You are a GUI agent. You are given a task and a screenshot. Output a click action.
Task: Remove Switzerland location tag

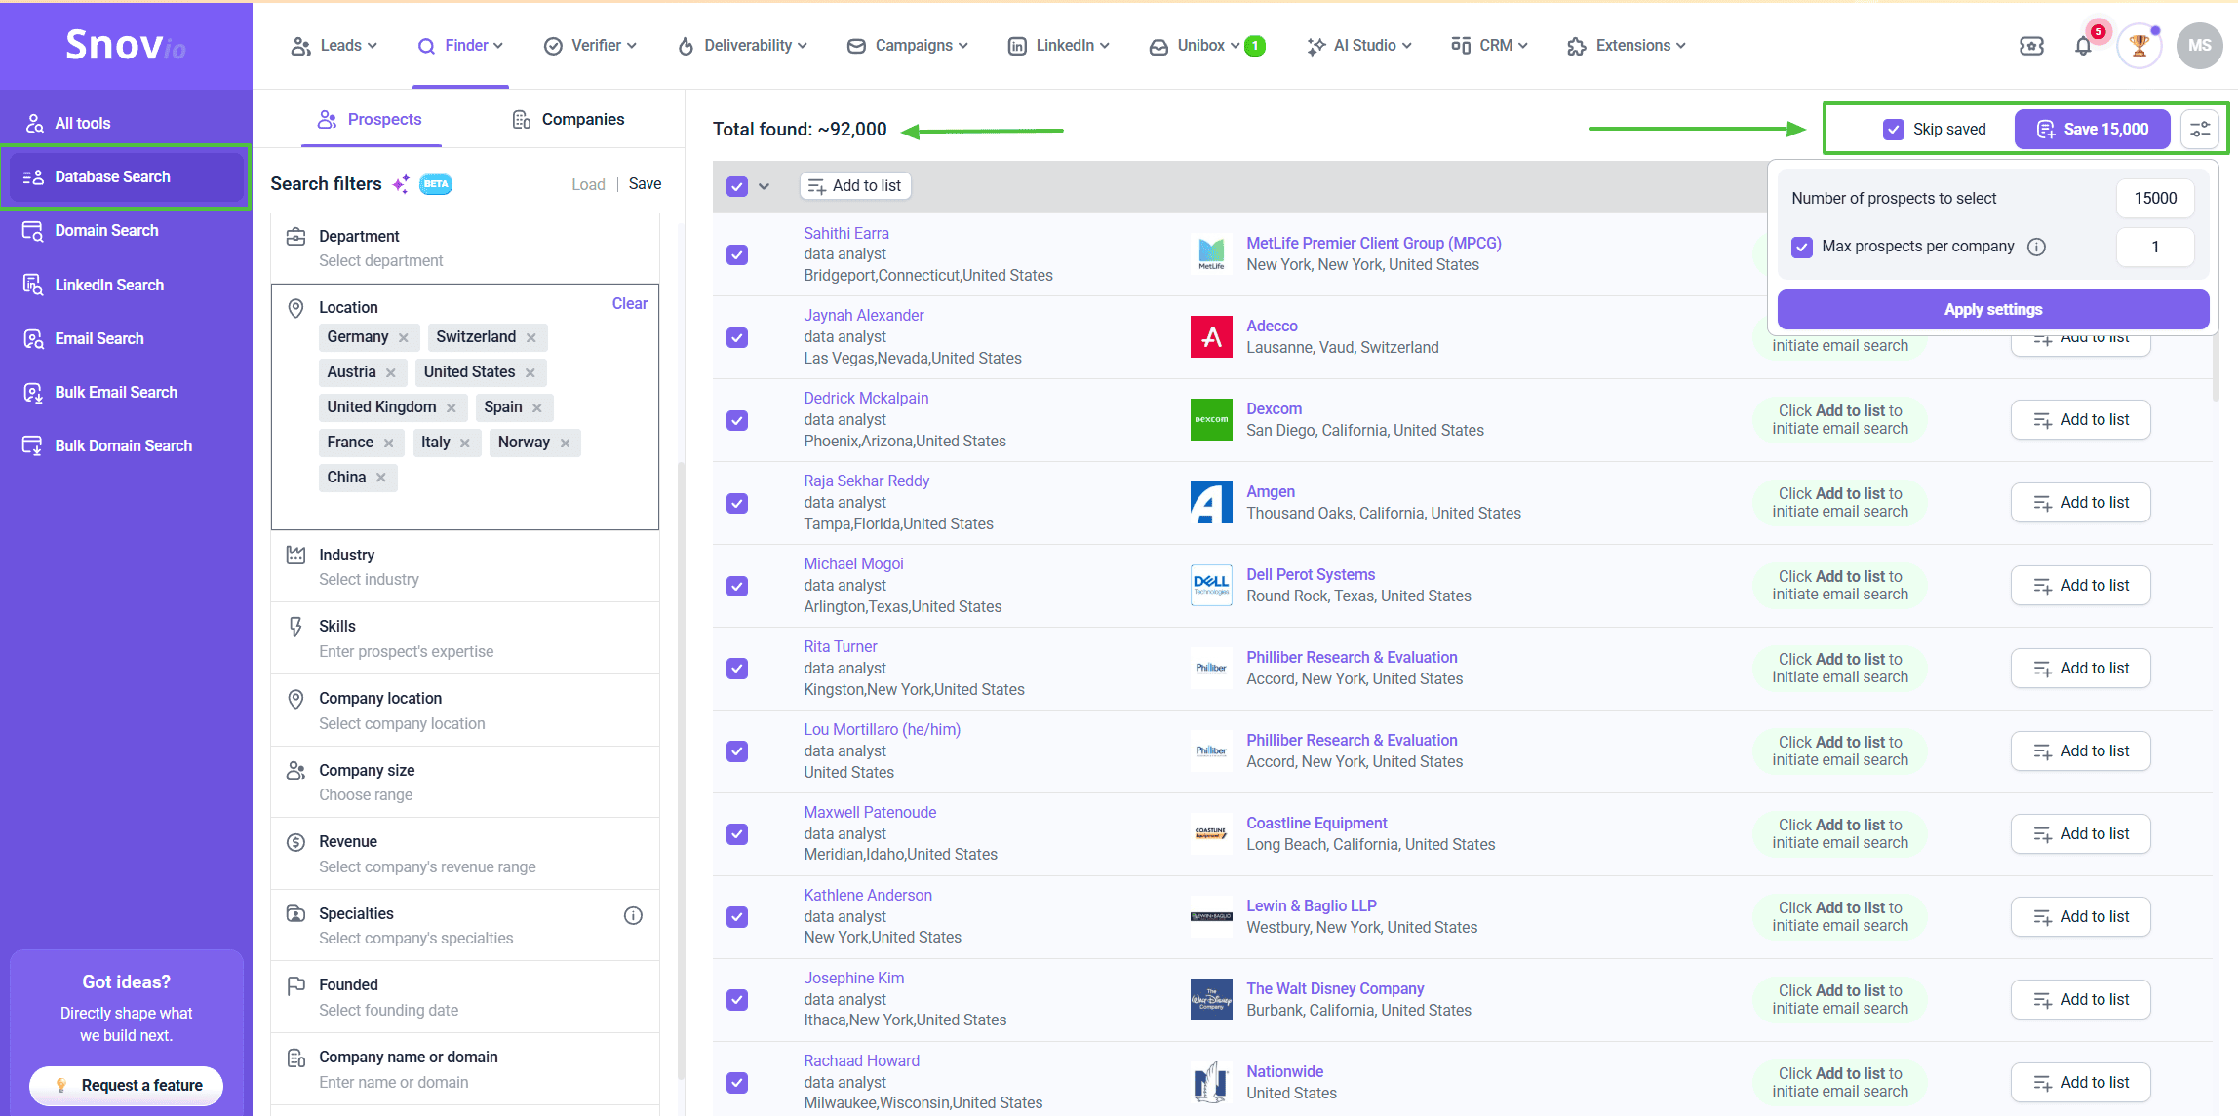click(531, 337)
